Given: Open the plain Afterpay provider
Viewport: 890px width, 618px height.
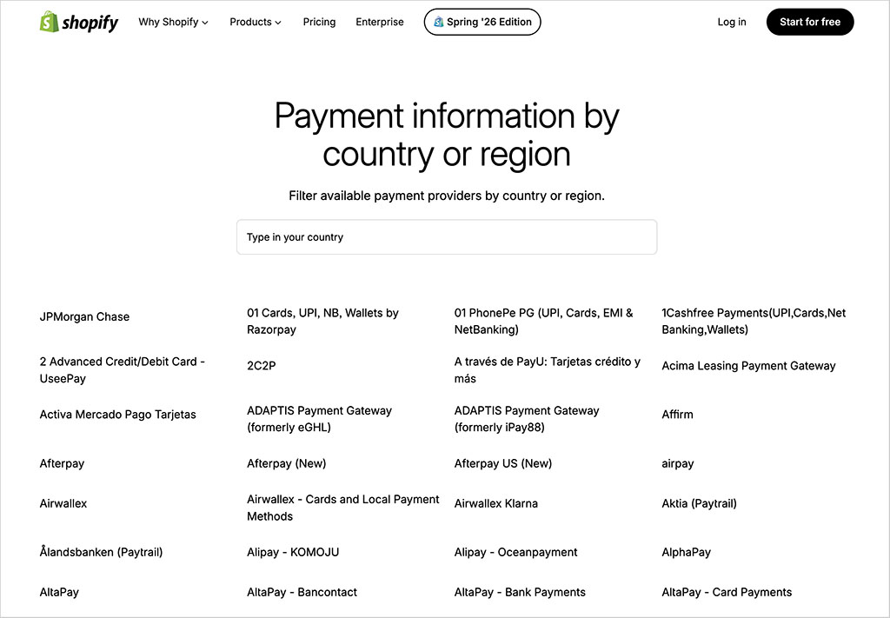Looking at the screenshot, I should [x=62, y=463].
